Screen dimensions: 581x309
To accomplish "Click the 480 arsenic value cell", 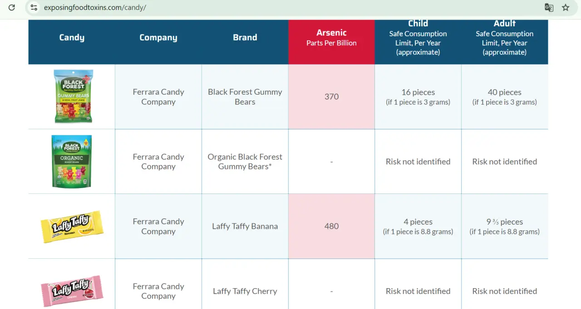I will [x=331, y=226].
